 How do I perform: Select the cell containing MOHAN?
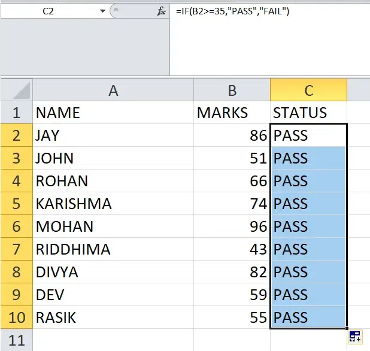pos(113,226)
